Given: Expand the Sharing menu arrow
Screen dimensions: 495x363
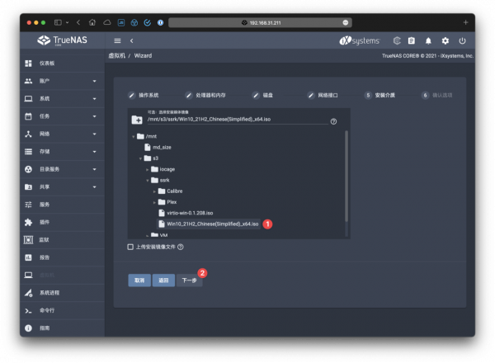Looking at the screenshot, I should [94, 187].
